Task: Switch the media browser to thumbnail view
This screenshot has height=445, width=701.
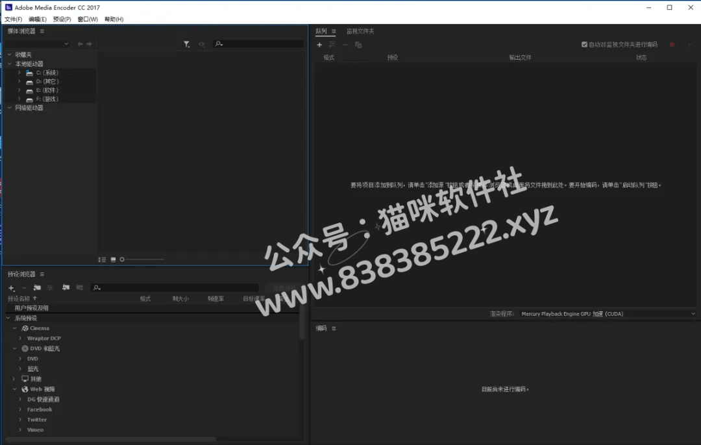Action: 113,259
